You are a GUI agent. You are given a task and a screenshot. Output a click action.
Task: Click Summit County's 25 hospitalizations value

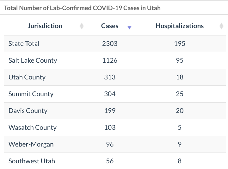(180, 94)
